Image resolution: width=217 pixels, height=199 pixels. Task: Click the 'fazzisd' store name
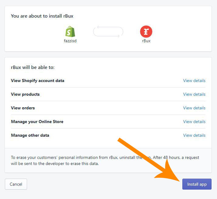point(70,41)
